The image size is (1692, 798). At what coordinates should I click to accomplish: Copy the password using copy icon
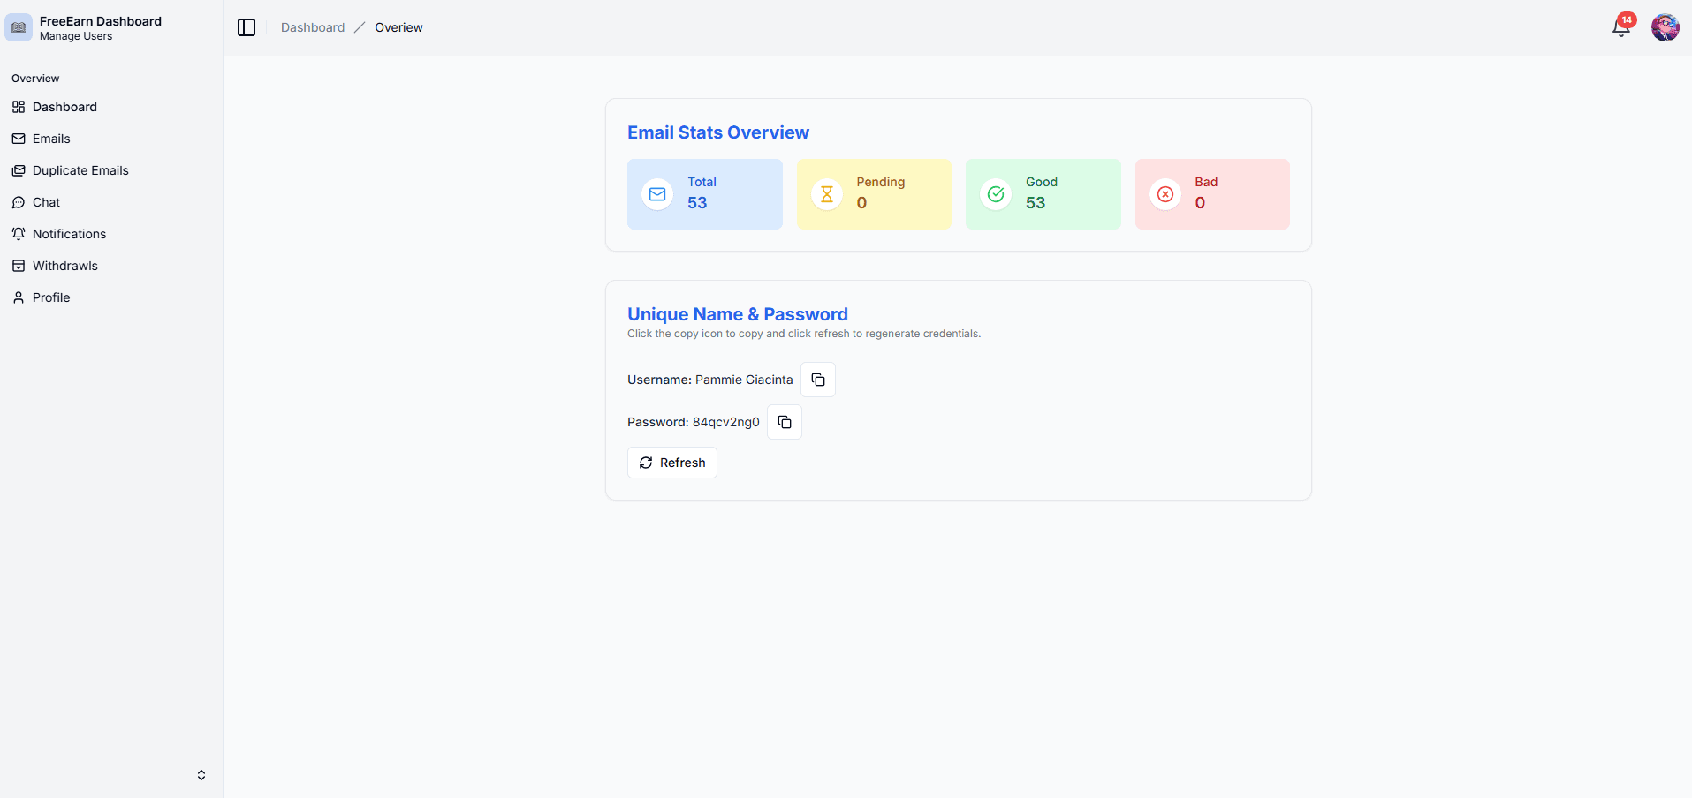point(784,422)
